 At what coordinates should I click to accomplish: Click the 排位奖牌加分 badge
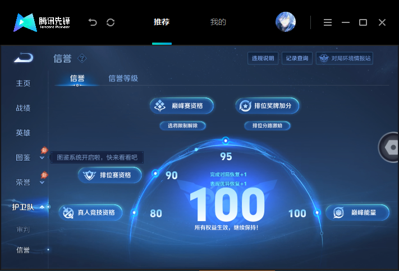tap(267, 106)
